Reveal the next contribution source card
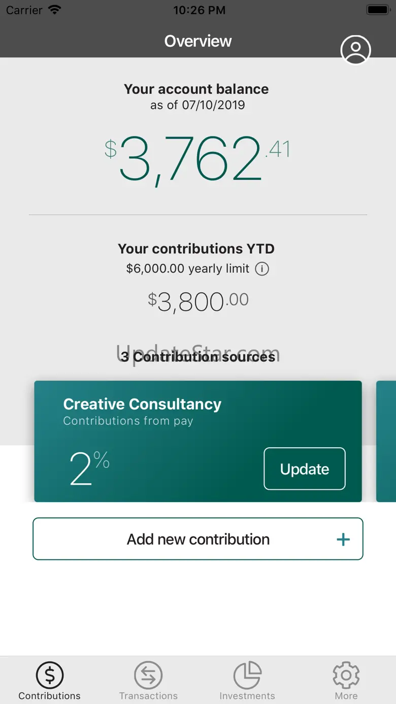396x704 pixels. [x=387, y=441]
